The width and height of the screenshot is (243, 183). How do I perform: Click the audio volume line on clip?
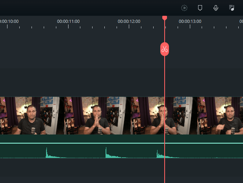pyautogui.click(x=121, y=143)
